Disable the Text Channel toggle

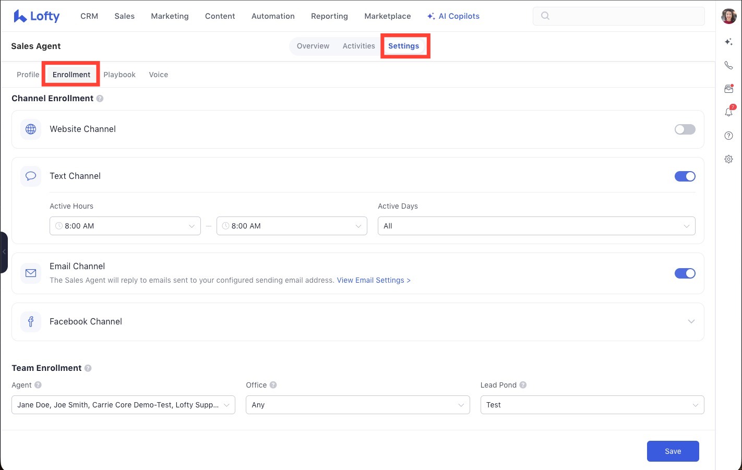point(685,176)
